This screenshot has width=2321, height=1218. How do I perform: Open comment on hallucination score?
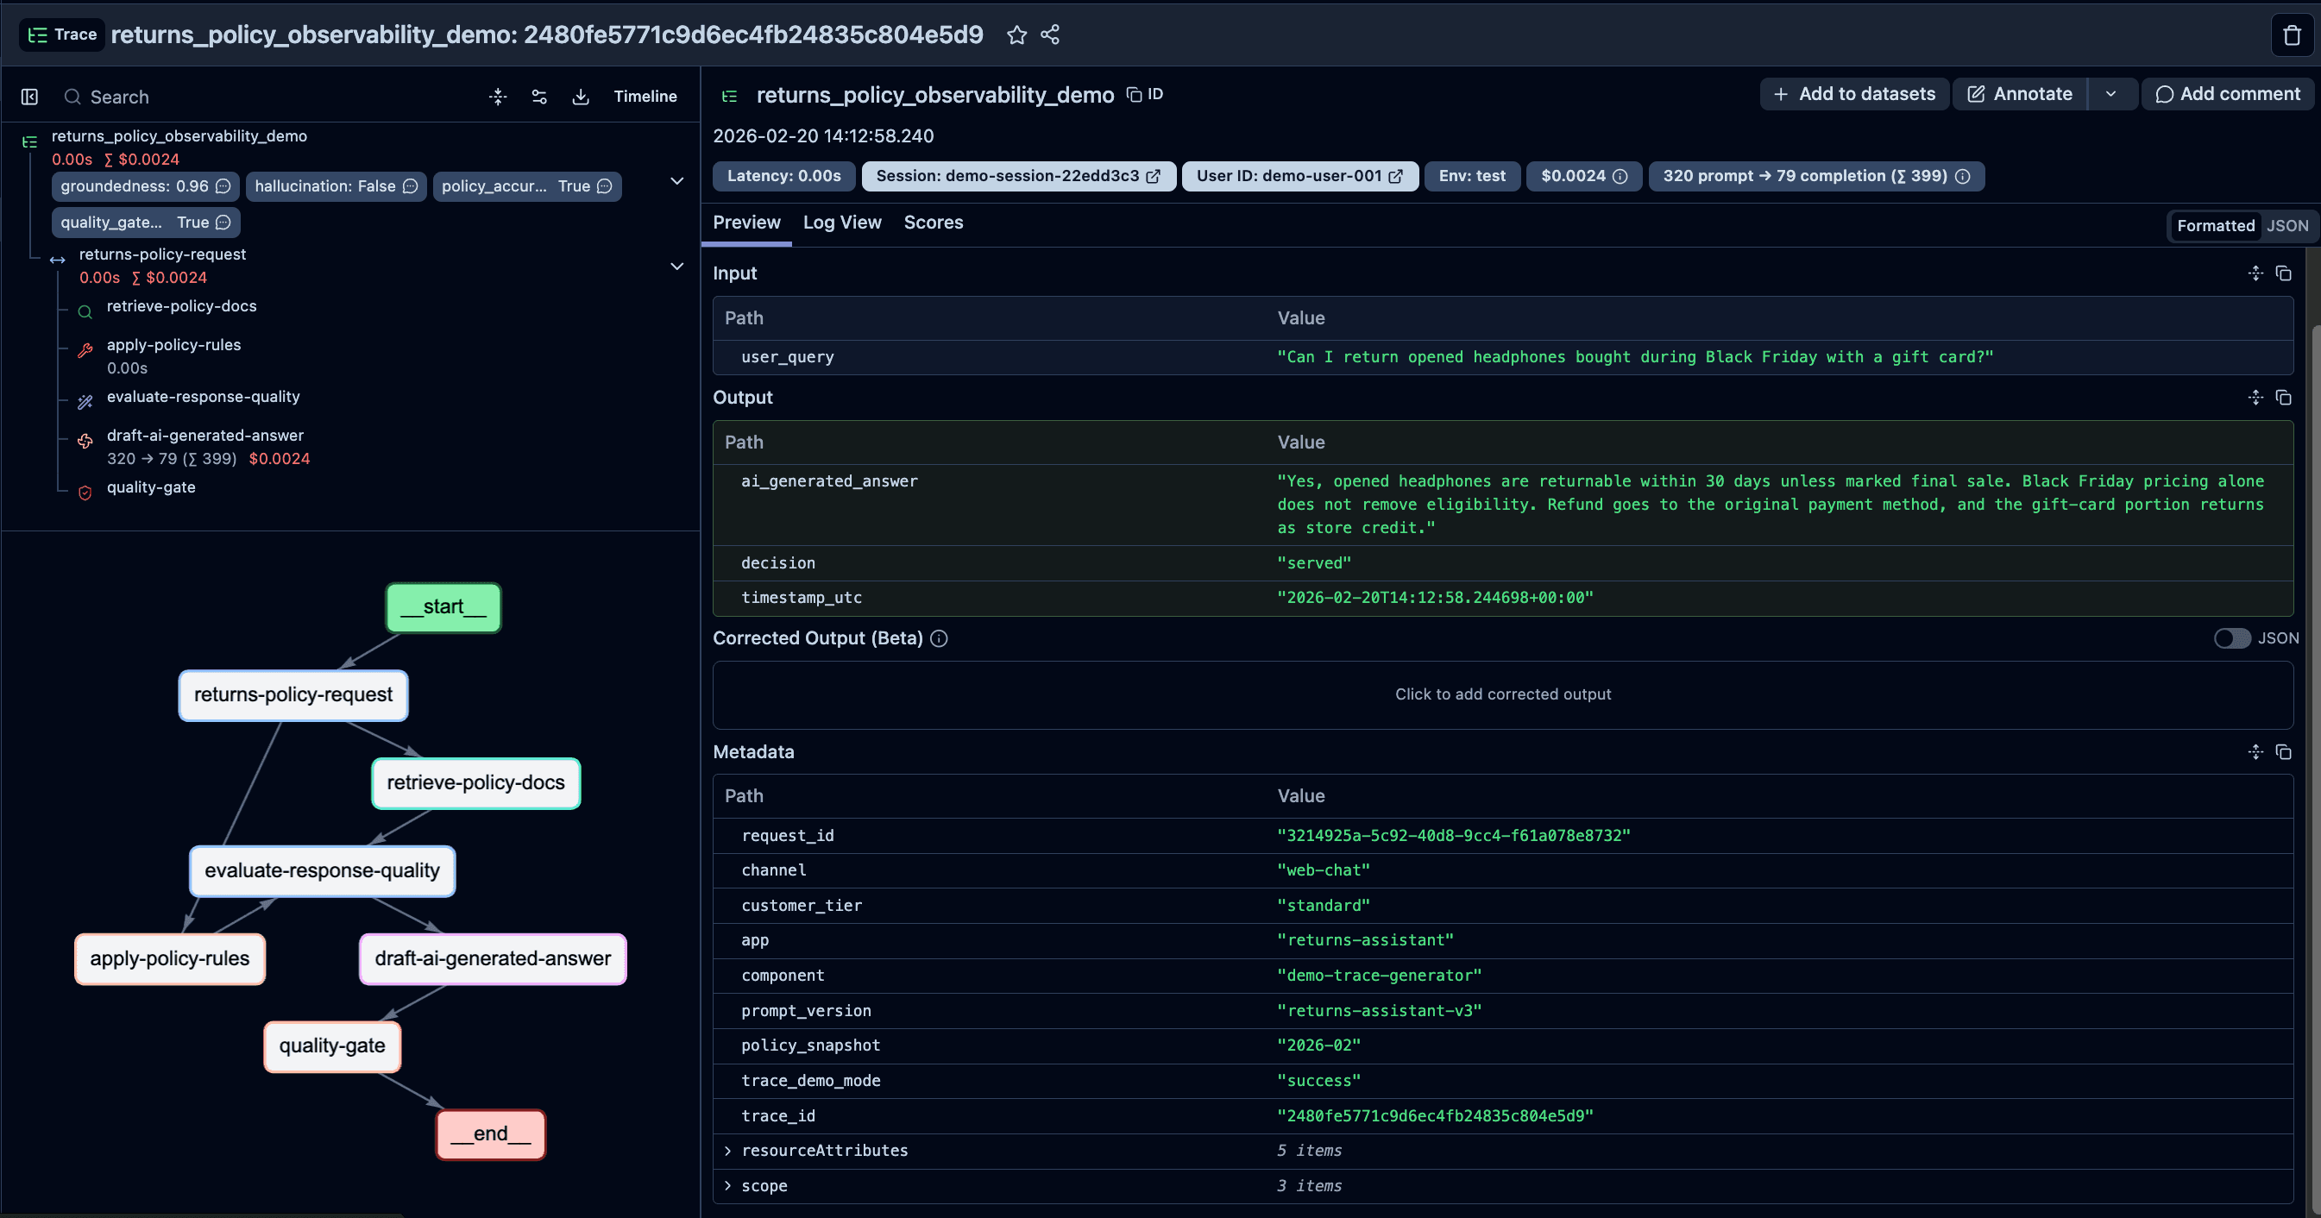(x=410, y=186)
